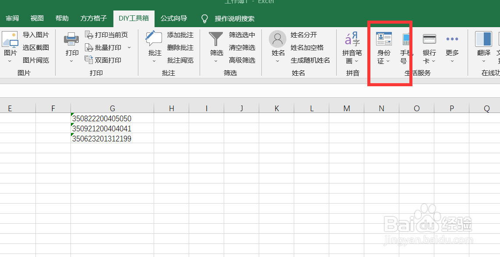The image size is (500, 257).
Task: Switch to the 方方格子 ribbon tab
Action: tap(93, 18)
